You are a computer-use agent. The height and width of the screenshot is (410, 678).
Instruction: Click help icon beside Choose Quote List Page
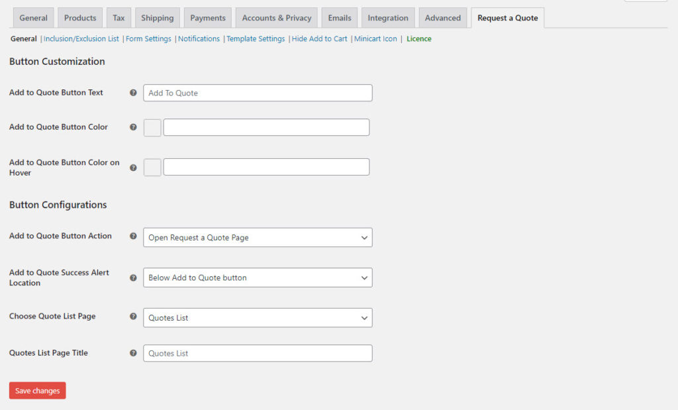[133, 317]
